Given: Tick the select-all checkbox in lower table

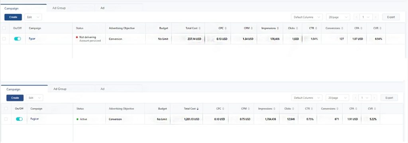Looking at the screenshot, I should 6,109.
